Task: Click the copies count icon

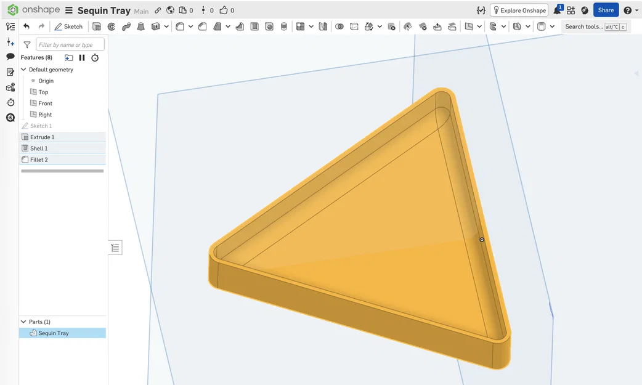Action: [183, 10]
